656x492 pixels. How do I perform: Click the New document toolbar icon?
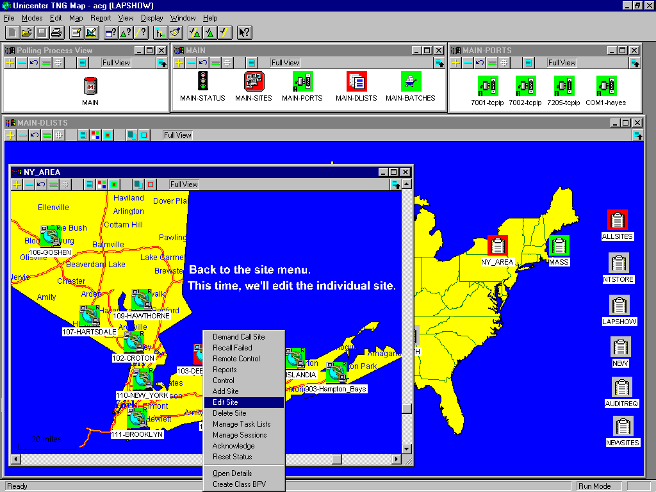pyautogui.click(x=12, y=32)
